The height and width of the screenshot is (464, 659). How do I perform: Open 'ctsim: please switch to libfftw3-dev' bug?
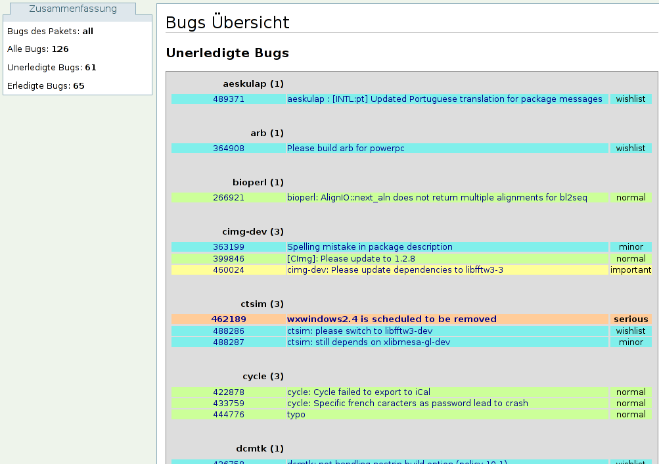point(360,331)
